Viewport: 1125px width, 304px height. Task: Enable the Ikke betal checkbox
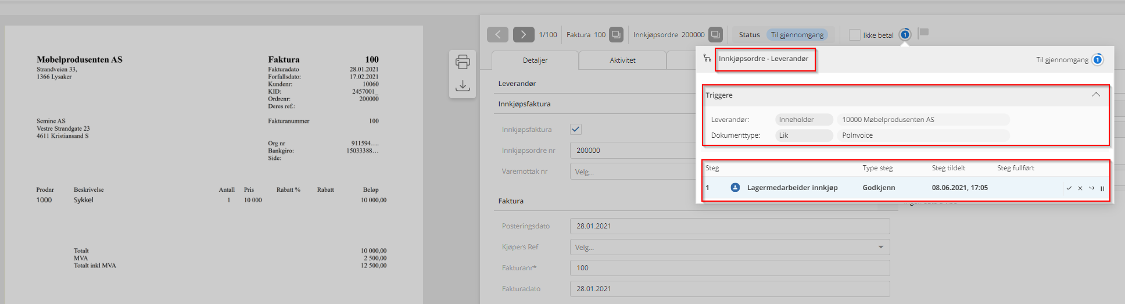click(854, 35)
